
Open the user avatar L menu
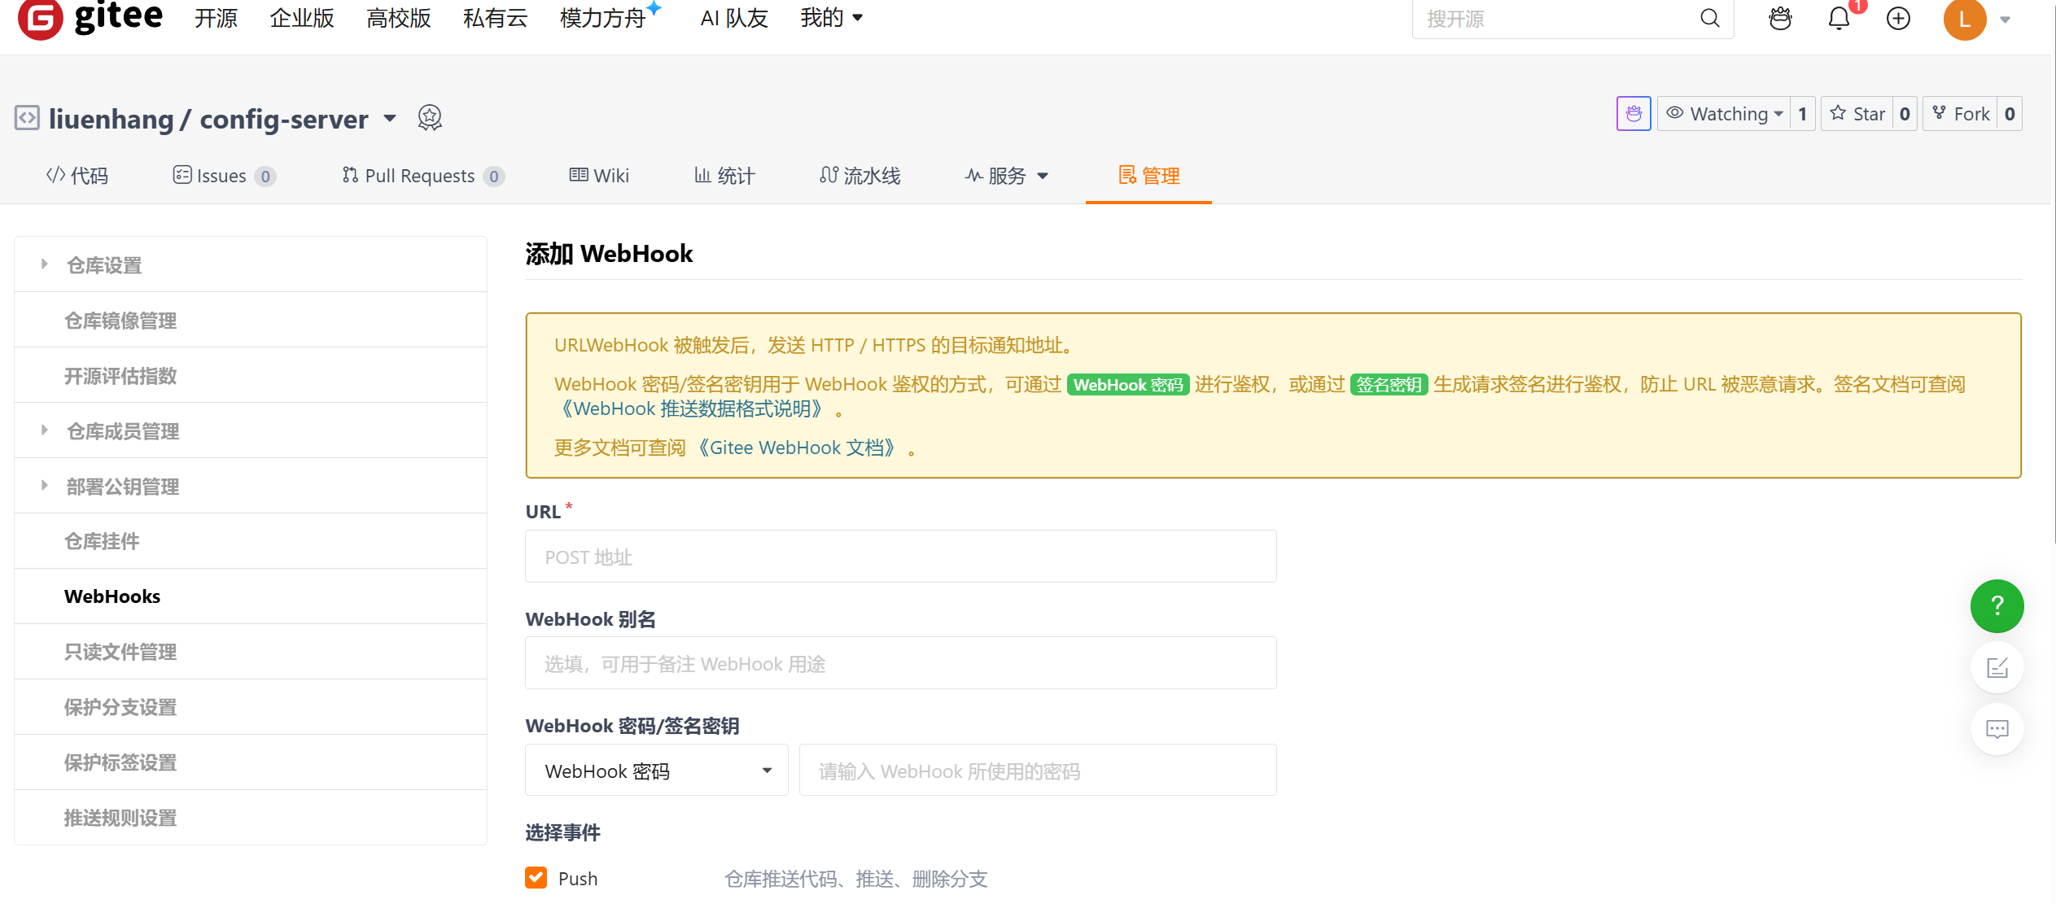click(1965, 19)
